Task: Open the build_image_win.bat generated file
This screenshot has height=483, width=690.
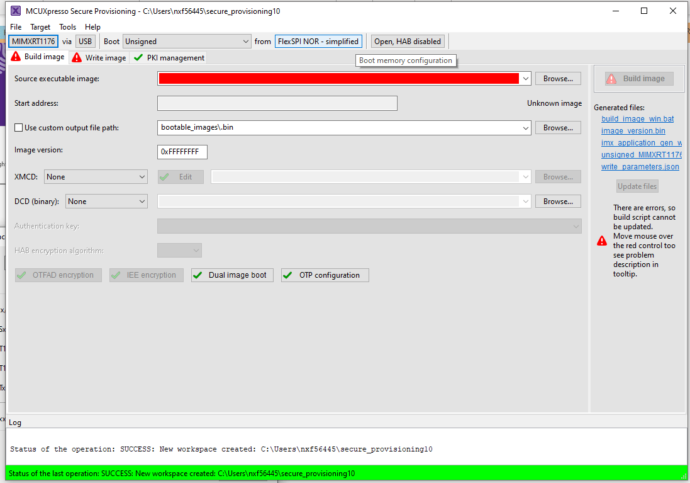Action: 637,118
